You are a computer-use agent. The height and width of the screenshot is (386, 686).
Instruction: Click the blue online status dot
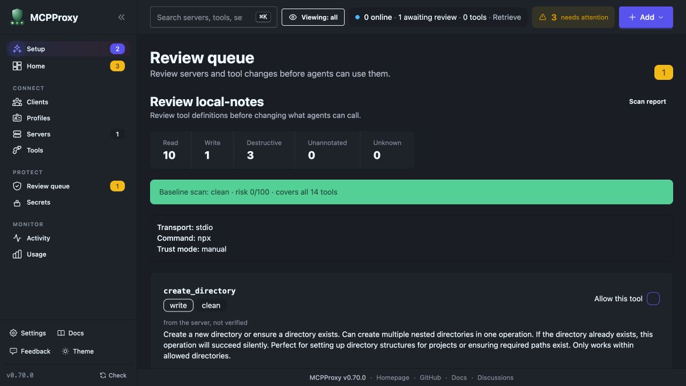tap(357, 17)
